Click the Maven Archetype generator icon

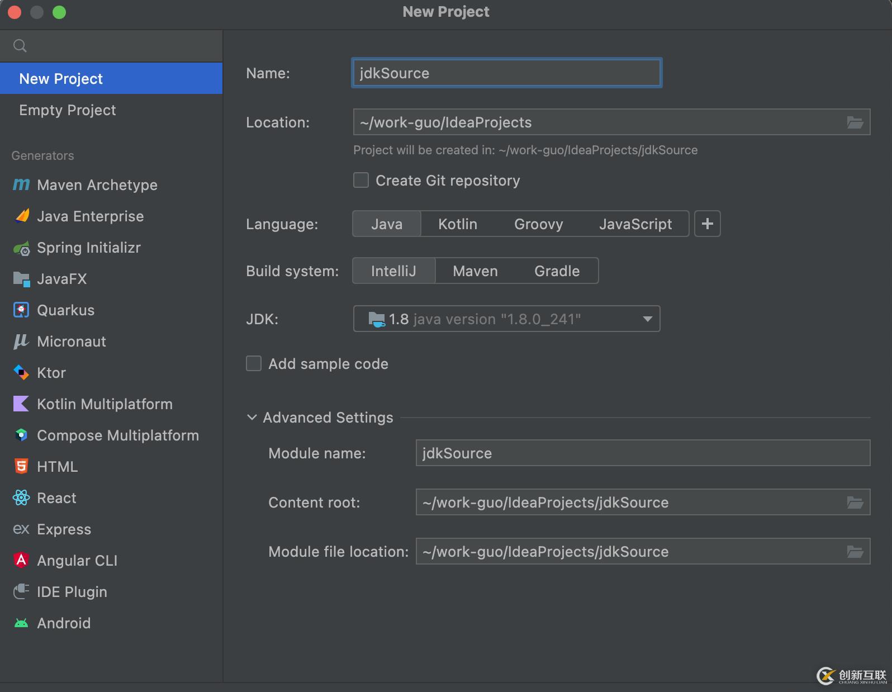tap(21, 184)
